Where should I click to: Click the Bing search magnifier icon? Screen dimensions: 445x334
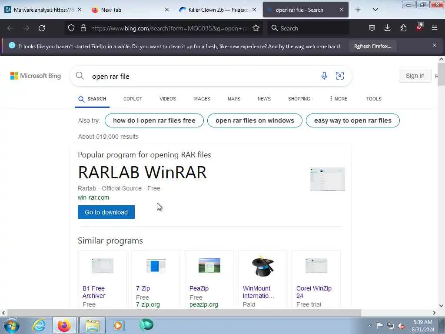(80, 76)
